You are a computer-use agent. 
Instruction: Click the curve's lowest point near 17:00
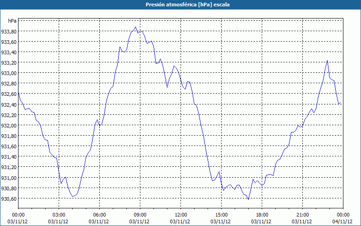tap(248, 199)
